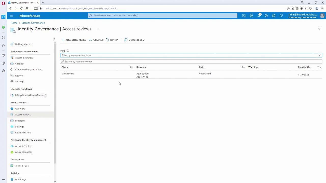Open the Programs menu item
The image size is (326, 183).
pos(20,121)
